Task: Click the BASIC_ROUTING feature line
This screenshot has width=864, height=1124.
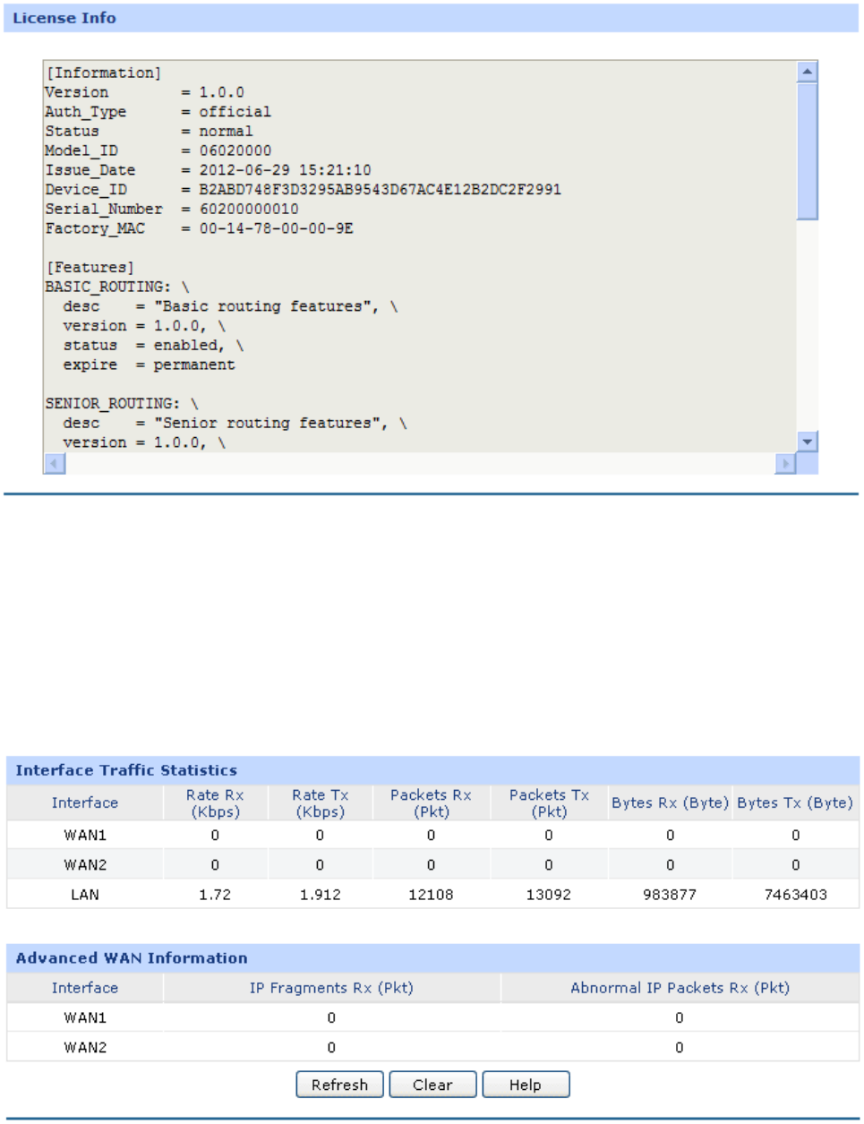Action: 117,287
